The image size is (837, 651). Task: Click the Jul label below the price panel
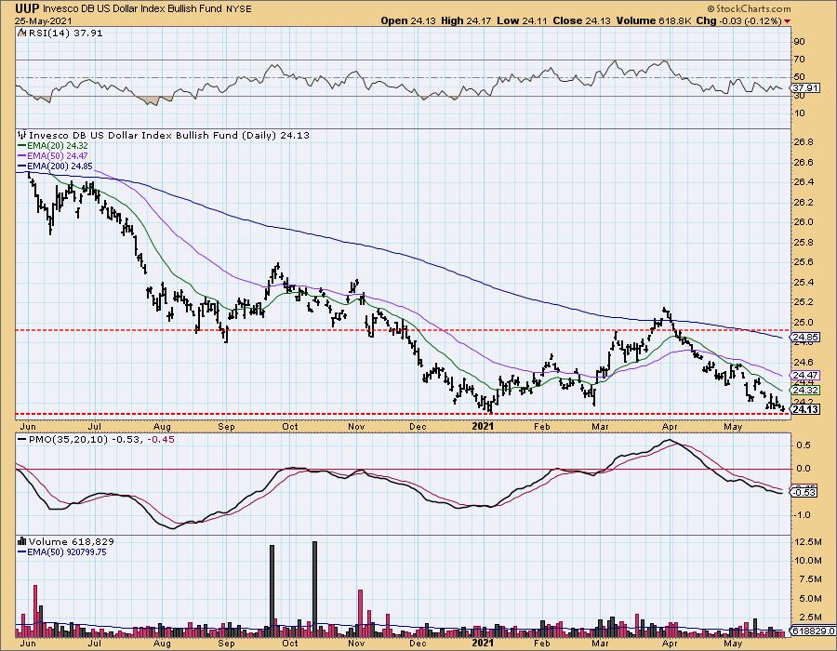click(94, 426)
